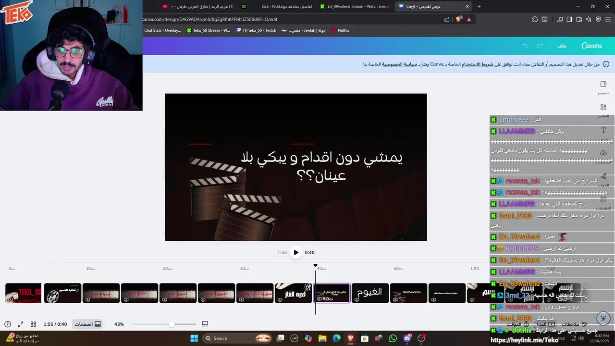Click the timeline playhead at 40 seconds
The height and width of the screenshot is (346, 615).
[x=316, y=265]
